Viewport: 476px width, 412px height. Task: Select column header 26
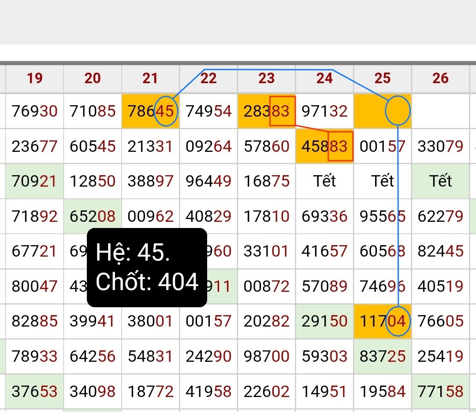pos(440,78)
